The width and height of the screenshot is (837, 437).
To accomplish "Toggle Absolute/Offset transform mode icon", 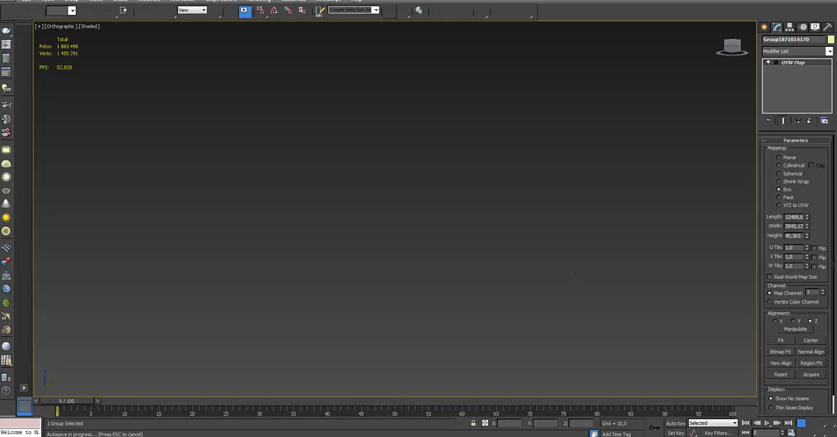I will 485,423.
